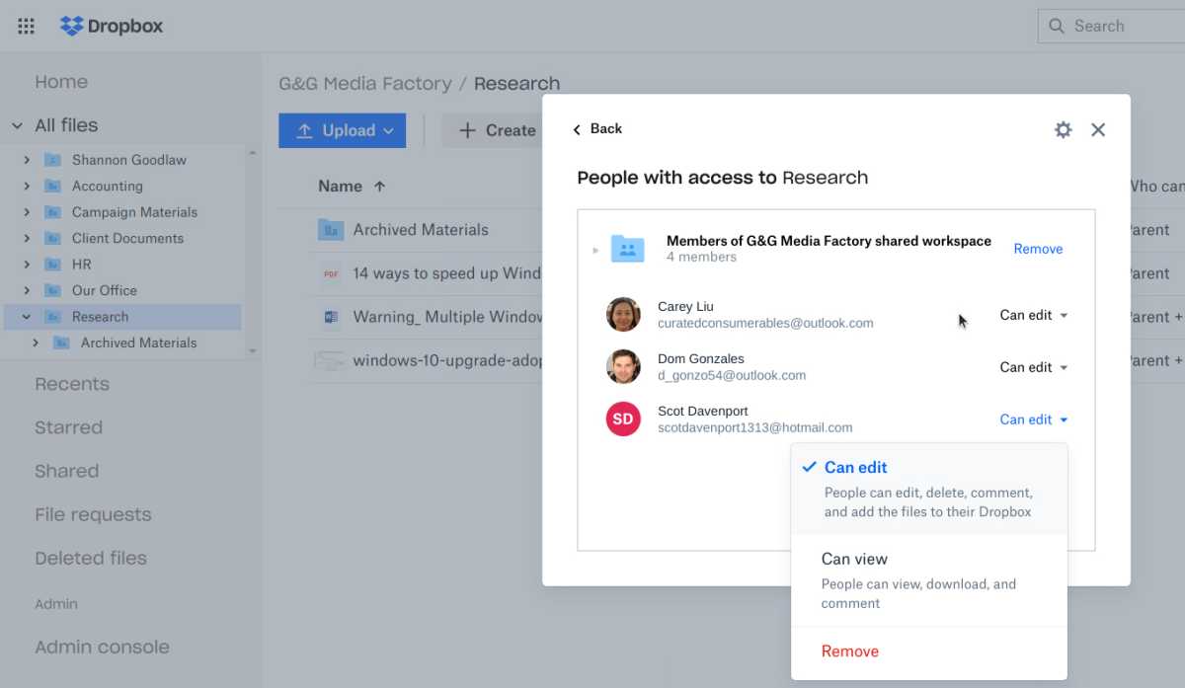Open sharing settings via the gear icon
This screenshot has height=688, width=1185.
(1063, 129)
